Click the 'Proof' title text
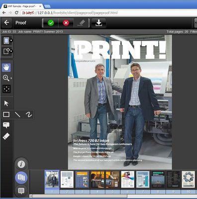The image size is (197, 199). pos(21,23)
